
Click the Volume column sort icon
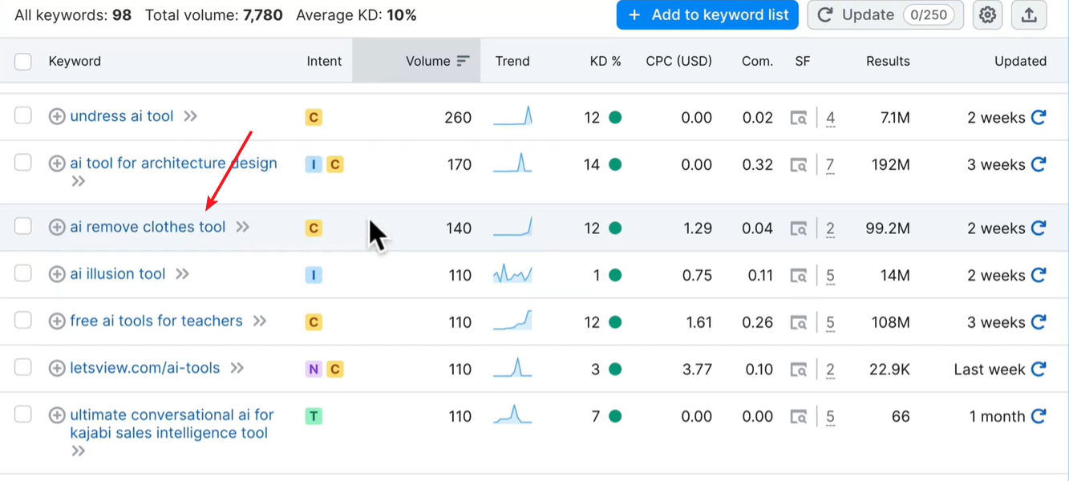coord(463,61)
